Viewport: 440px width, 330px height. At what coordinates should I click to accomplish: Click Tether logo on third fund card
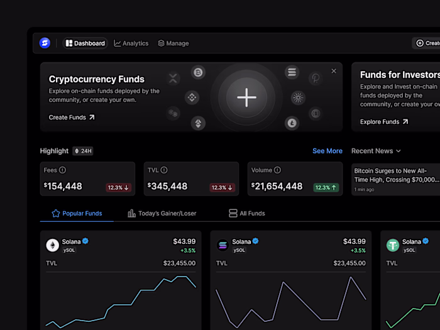coord(393,245)
